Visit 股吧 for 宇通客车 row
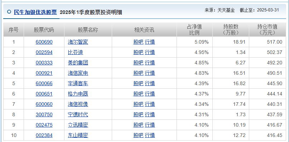The width and height of the screenshot is (289, 142). point(138,83)
